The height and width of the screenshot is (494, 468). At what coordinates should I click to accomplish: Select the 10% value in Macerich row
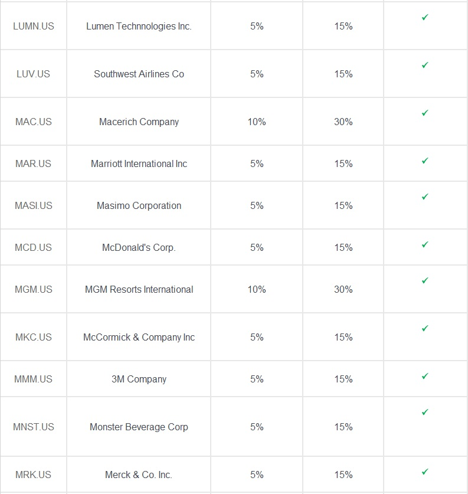(x=257, y=122)
